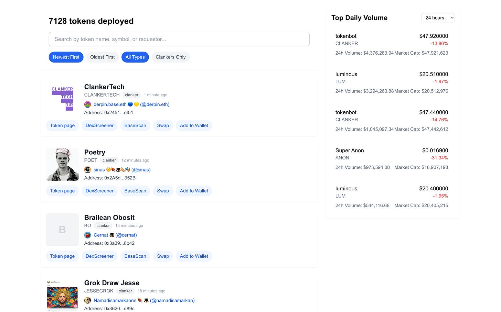Open sinas (@sinas) profile link
Image resolution: width=501 pixels, height=312 pixels.
pos(122,170)
